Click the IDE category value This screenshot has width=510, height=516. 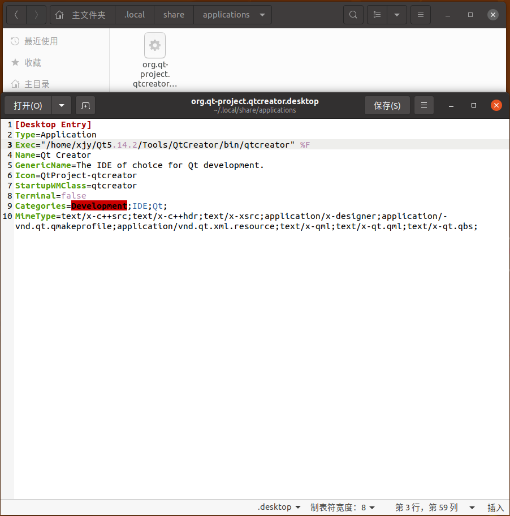point(140,206)
